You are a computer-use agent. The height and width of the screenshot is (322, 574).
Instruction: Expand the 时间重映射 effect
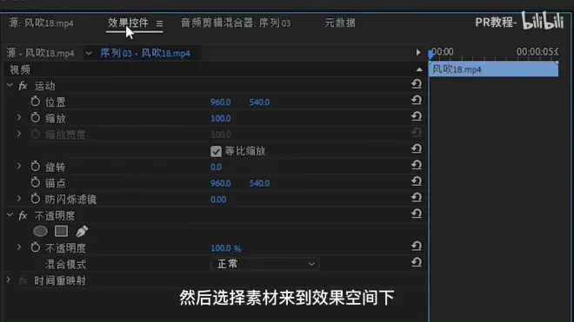(x=9, y=279)
